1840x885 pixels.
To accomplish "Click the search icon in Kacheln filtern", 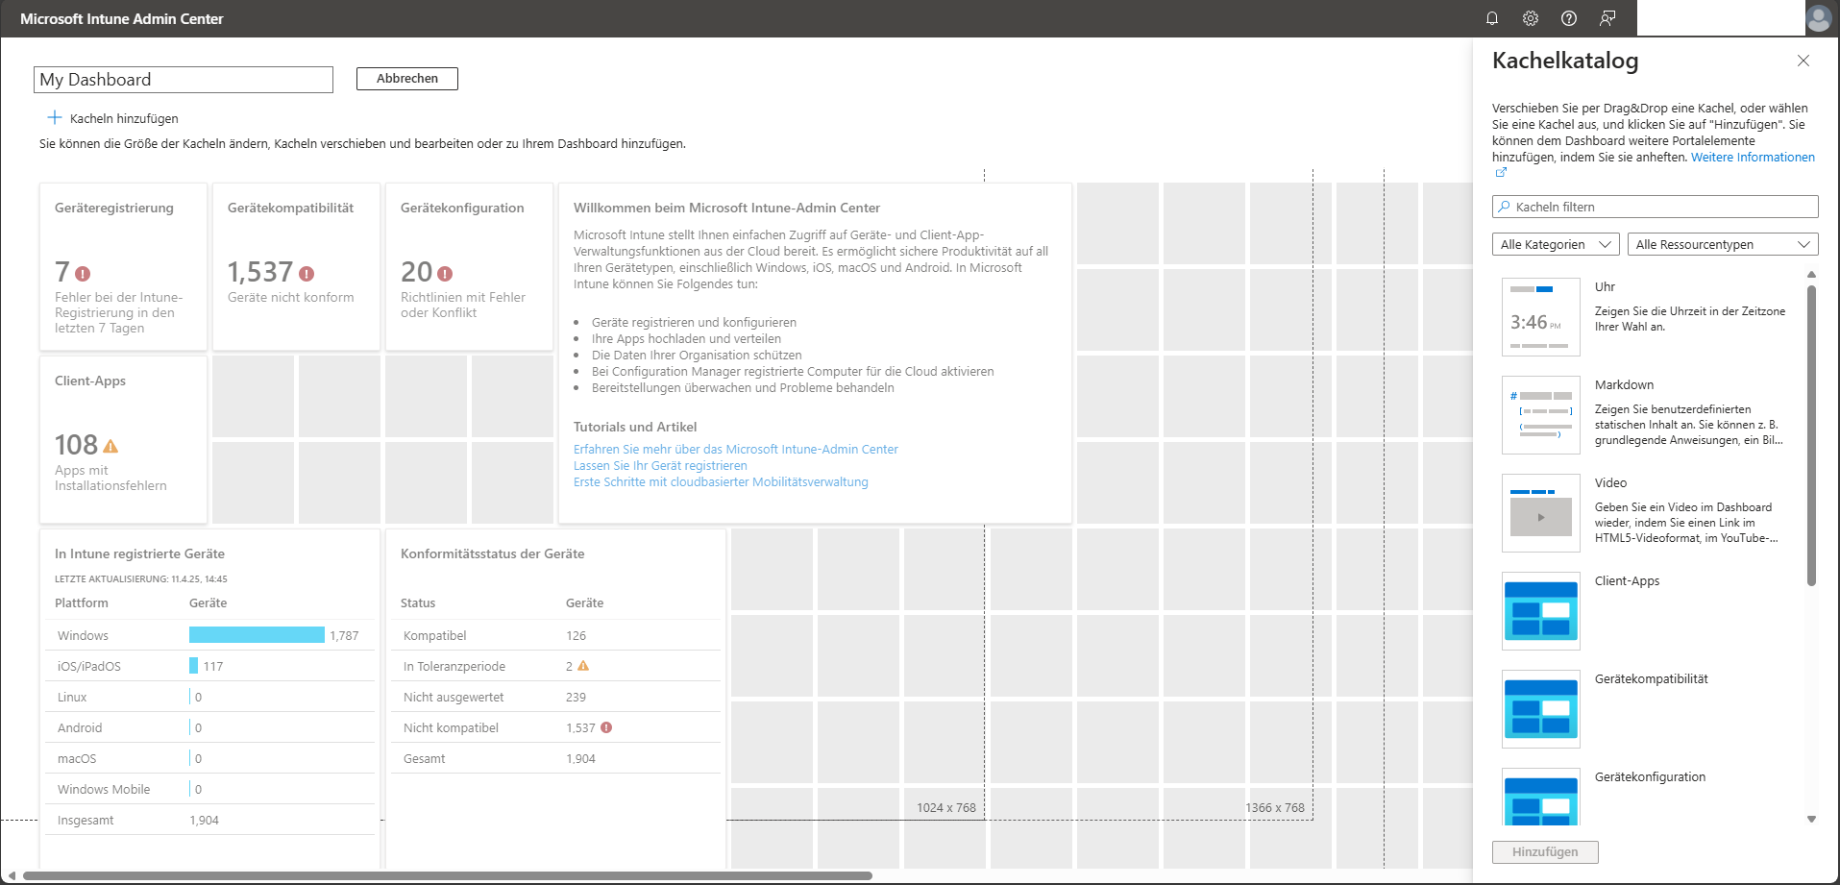I will pyautogui.click(x=1504, y=207).
